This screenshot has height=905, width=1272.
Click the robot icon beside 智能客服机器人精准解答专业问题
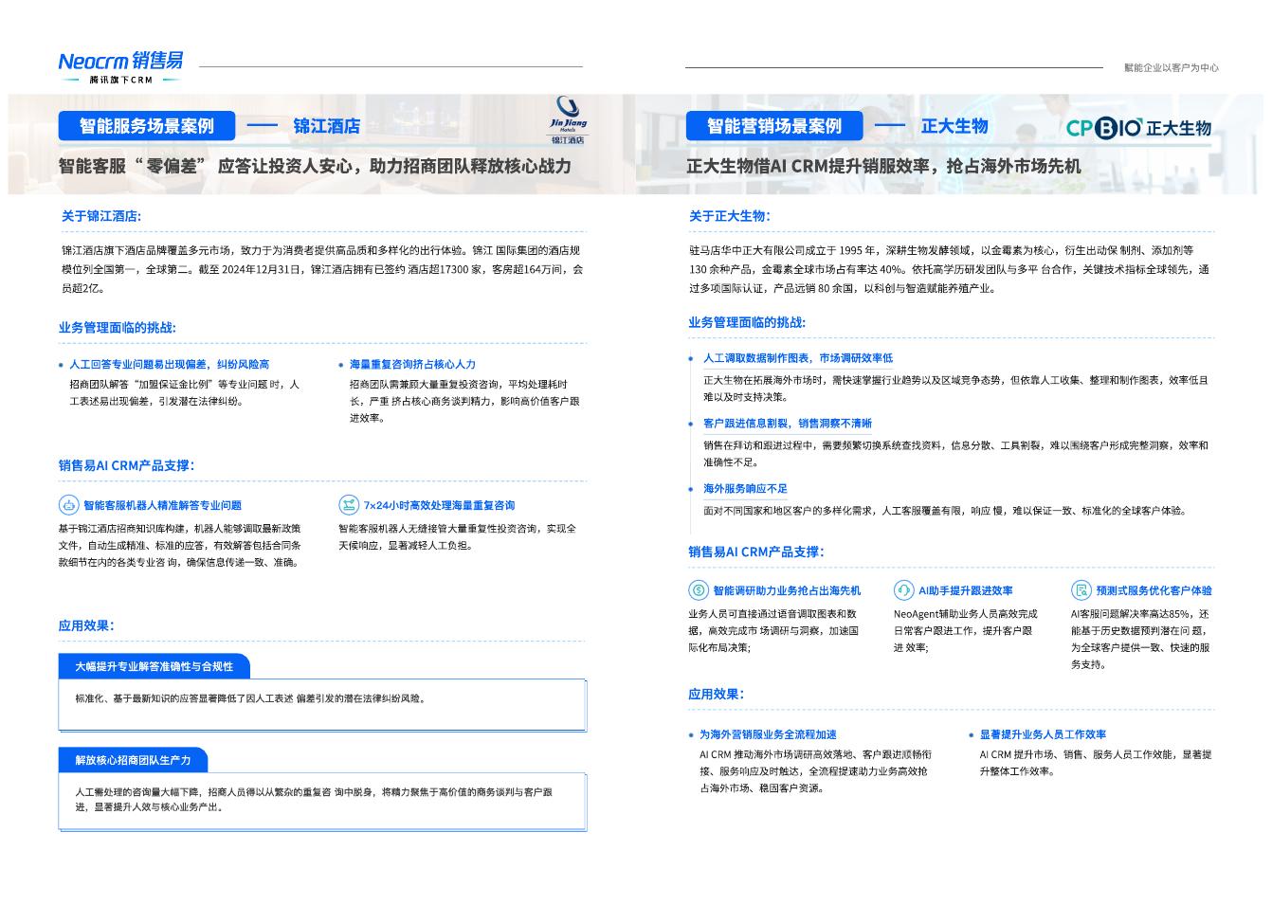click(68, 505)
